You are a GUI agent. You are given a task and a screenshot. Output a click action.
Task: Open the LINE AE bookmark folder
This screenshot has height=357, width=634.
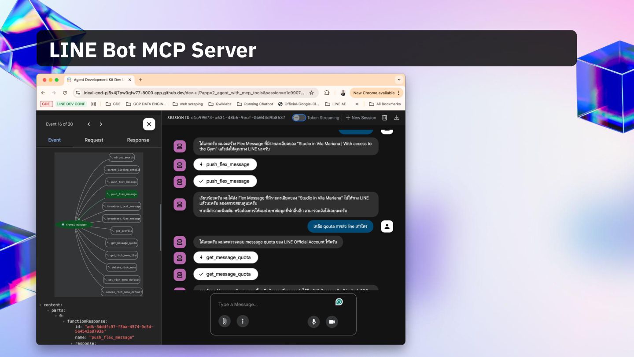(335, 104)
